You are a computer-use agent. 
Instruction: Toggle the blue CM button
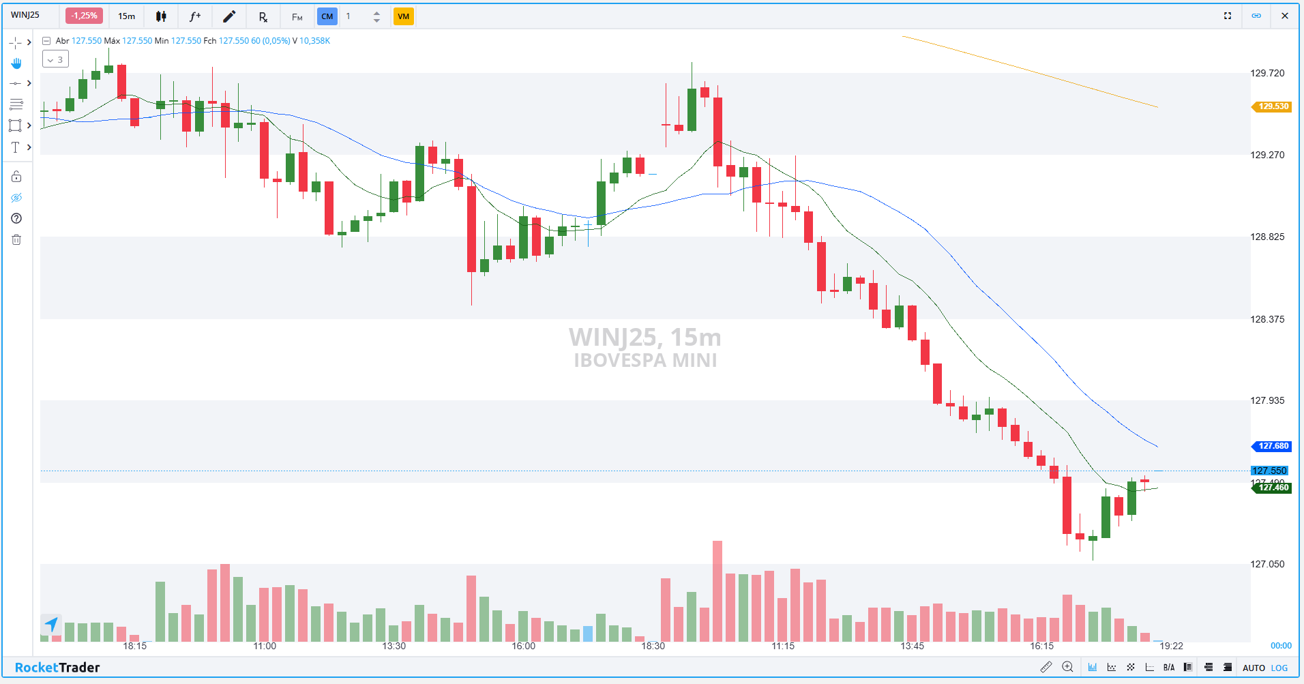tap(327, 16)
